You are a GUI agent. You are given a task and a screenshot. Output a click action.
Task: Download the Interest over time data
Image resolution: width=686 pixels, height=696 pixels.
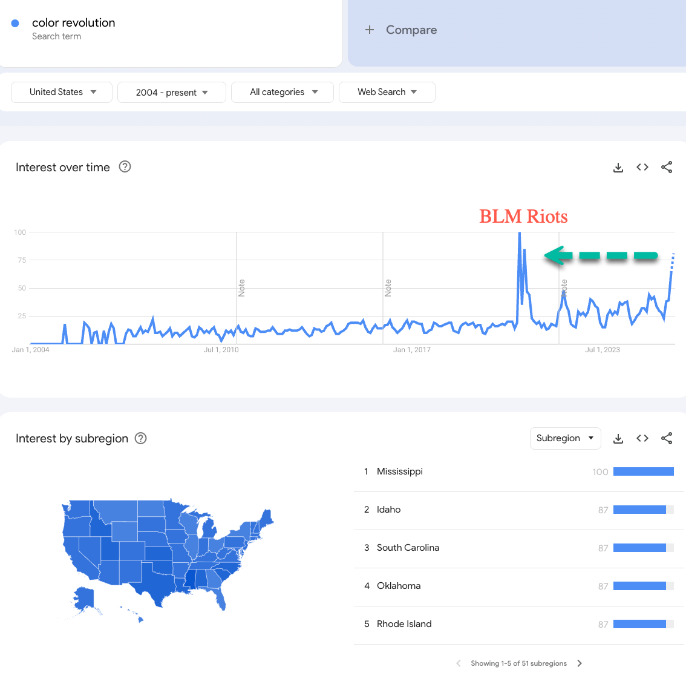click(x=618, y=168)
